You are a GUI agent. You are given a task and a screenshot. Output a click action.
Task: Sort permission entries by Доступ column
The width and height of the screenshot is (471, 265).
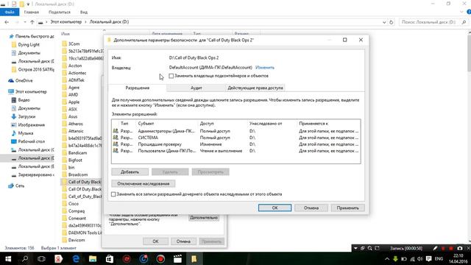click(207, 124)
